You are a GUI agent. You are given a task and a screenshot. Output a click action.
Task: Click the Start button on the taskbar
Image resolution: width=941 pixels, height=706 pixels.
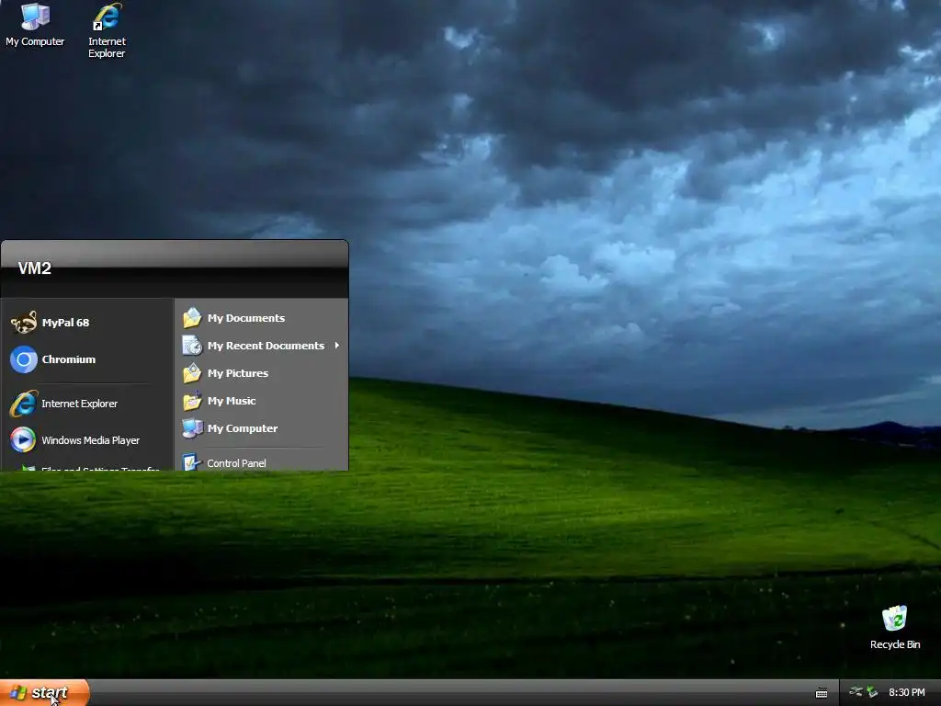point(44,693)
